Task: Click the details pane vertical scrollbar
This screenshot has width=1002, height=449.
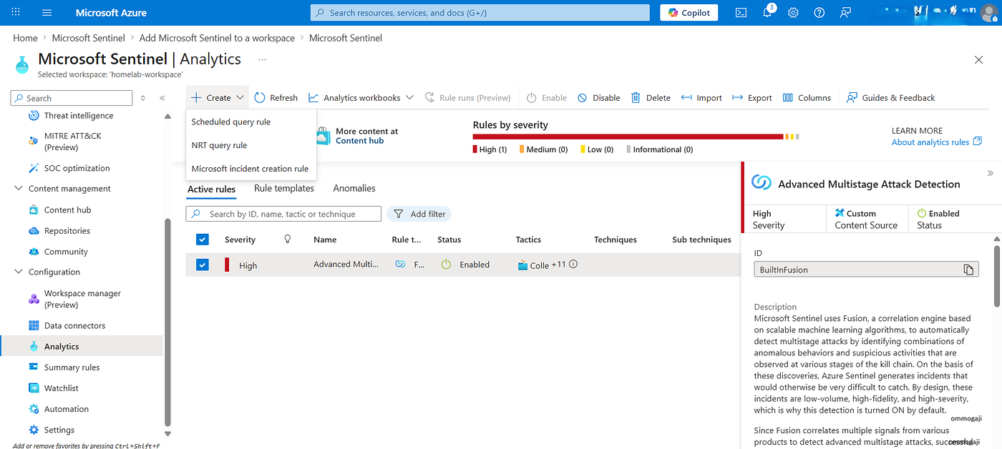Action: (x=997, y=275)
